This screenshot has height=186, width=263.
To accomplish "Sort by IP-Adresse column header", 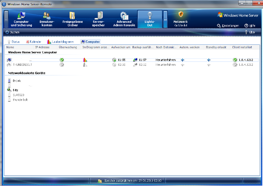I will [x=42, y=47].
